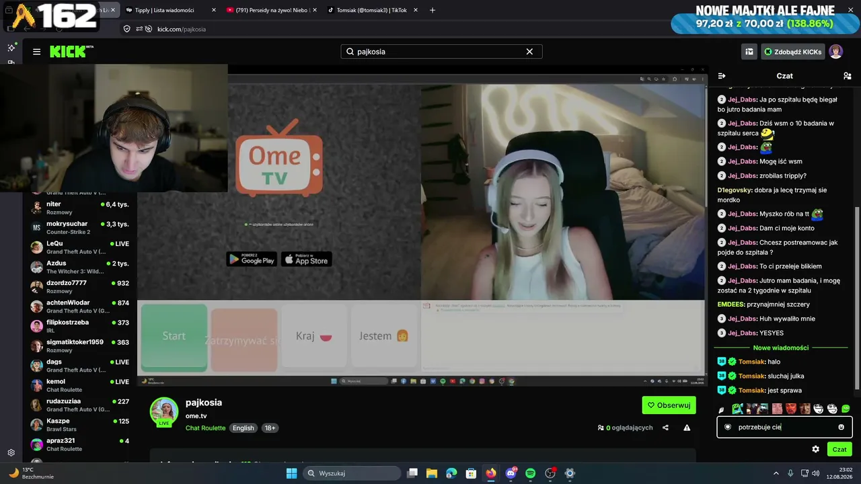861x484 pixels.
Task: Open achtenWlodar's channel
Action: 81,307
